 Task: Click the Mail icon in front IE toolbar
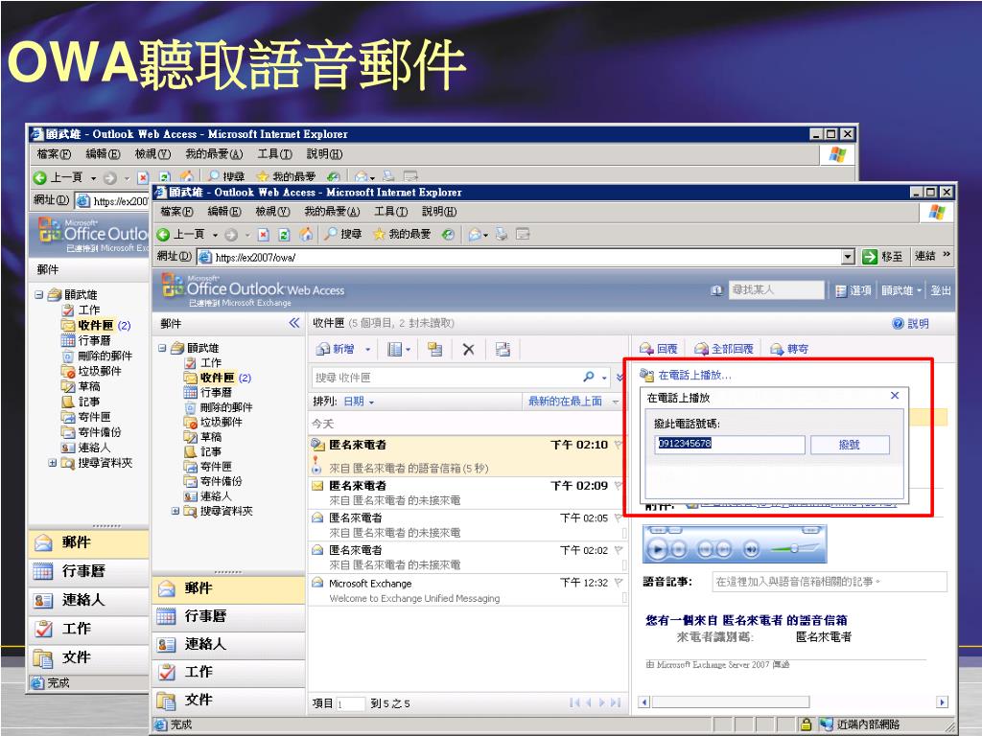click(x=476, y=234)
